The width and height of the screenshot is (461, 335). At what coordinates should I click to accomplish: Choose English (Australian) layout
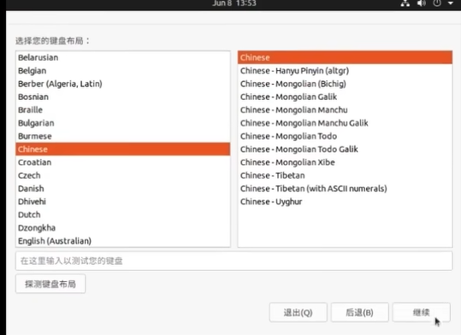[x=123, y=241]
